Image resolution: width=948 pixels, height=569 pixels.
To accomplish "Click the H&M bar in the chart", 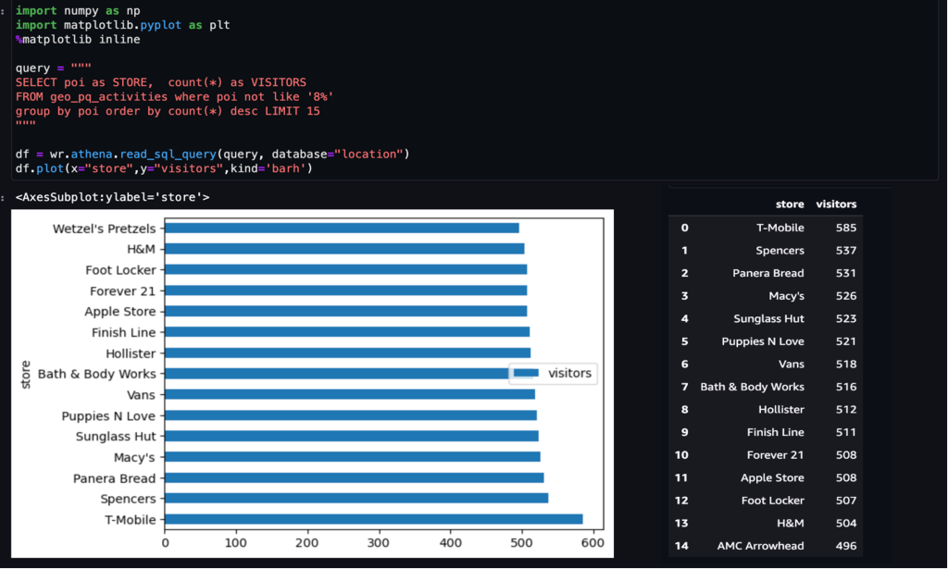I will point(344,249).
